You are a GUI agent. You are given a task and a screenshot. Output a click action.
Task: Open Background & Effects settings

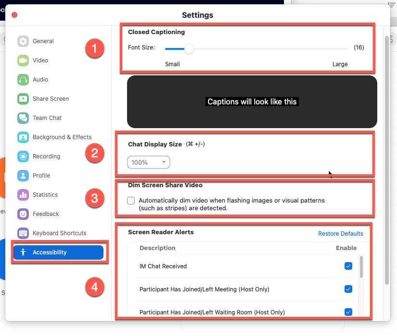pos(62,137)
